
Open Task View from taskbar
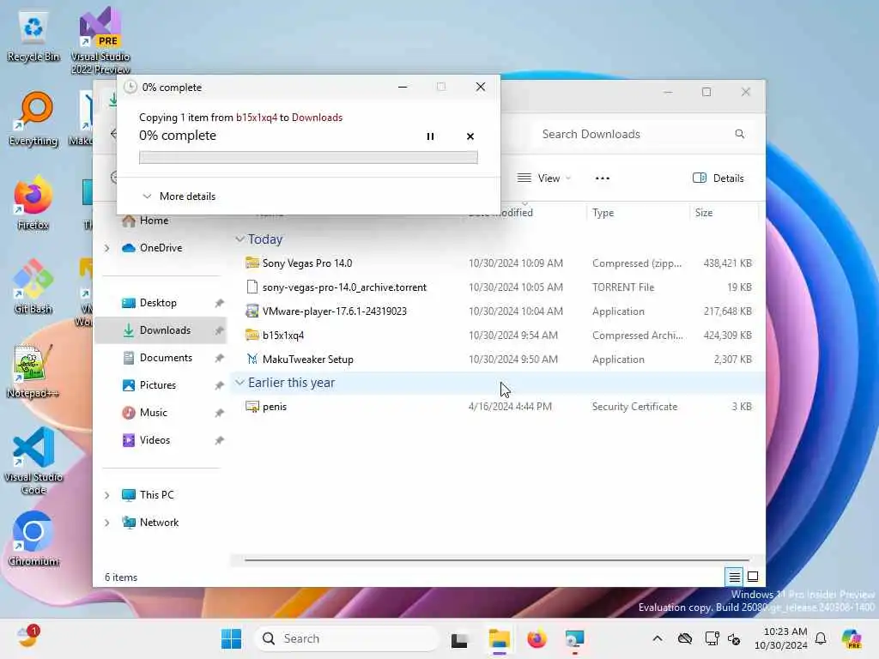click(459, 638)
